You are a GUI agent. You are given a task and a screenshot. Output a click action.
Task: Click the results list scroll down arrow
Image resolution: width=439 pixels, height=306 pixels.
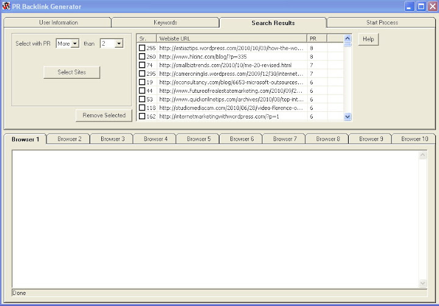pos(348,116)
